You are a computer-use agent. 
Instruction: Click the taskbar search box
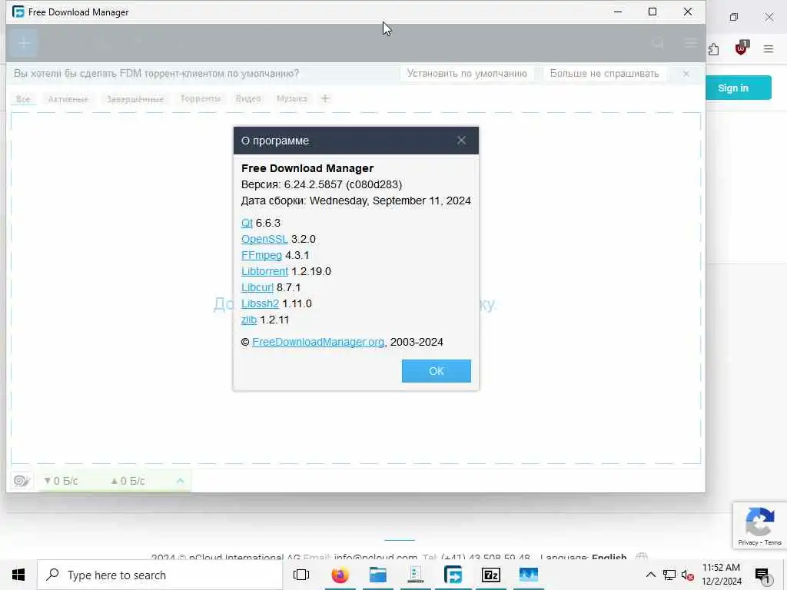(160, 575)
